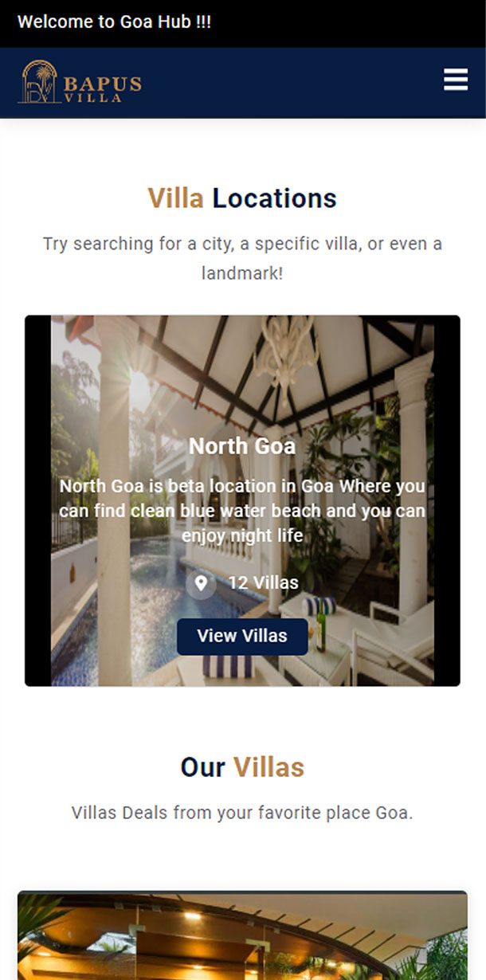Open the hamburger navigation menu

pyautogui.click(x=456, y=80)
